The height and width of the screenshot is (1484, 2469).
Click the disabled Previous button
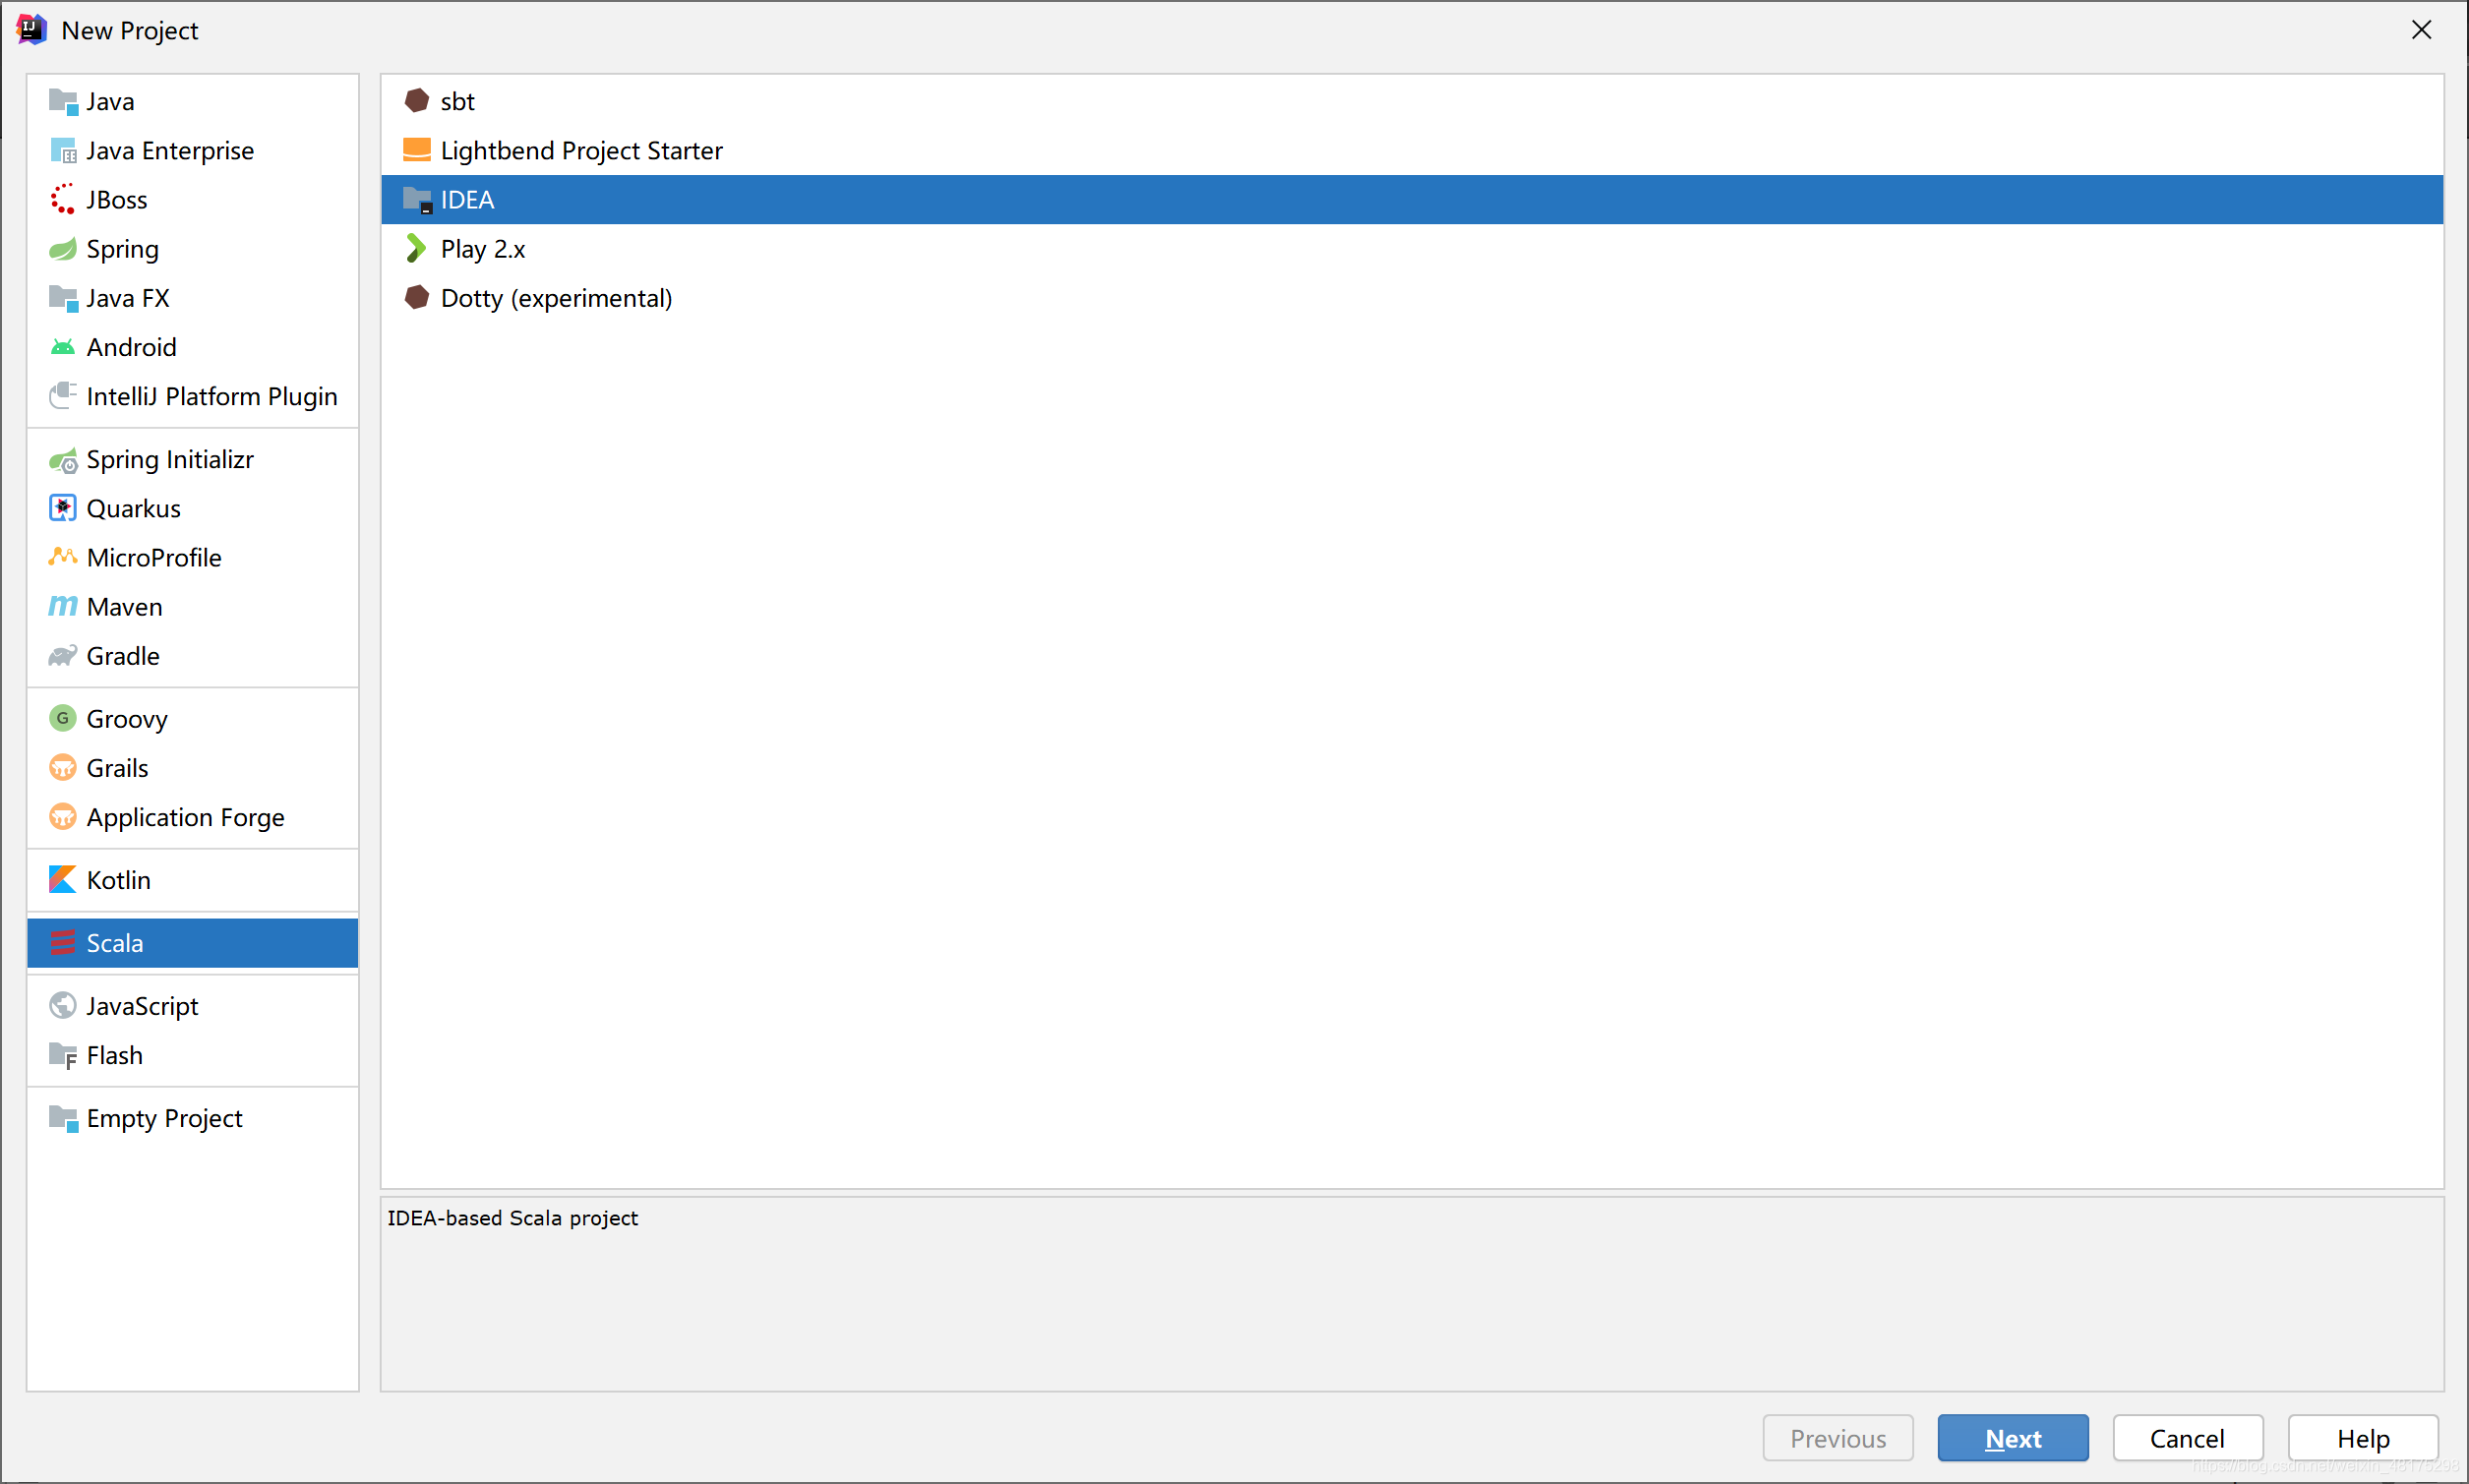coord(1838,1438)
